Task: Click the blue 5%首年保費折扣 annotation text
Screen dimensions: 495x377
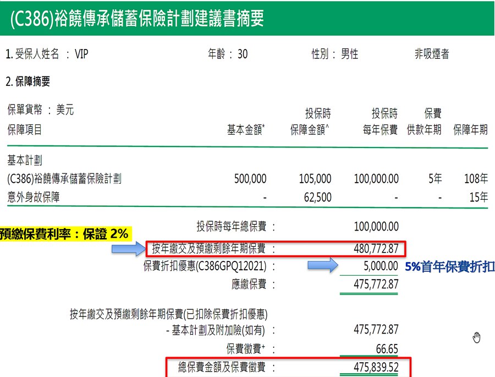Action: tap(449, 266)
